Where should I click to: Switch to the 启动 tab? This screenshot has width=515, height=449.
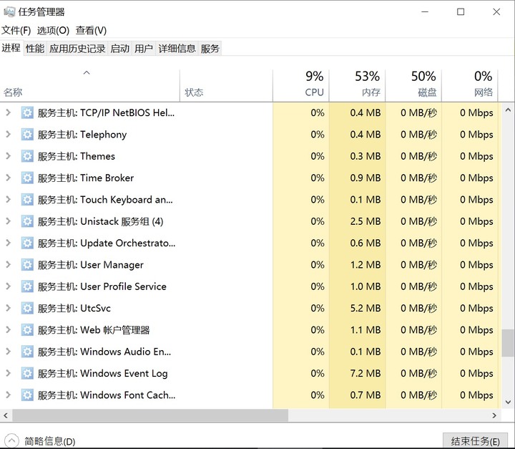click(119, 49)
